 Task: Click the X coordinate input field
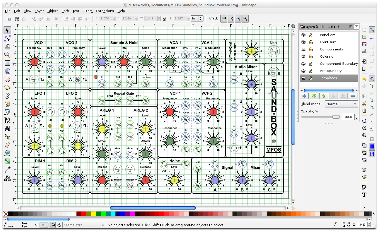106,18
